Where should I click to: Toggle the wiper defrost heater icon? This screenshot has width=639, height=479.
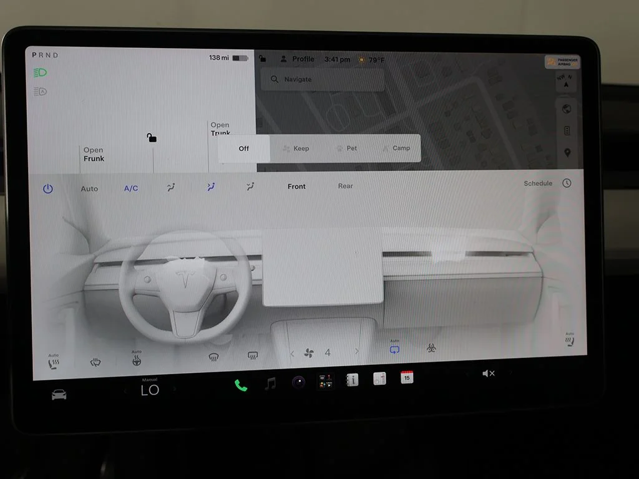[x=95, y=362]
